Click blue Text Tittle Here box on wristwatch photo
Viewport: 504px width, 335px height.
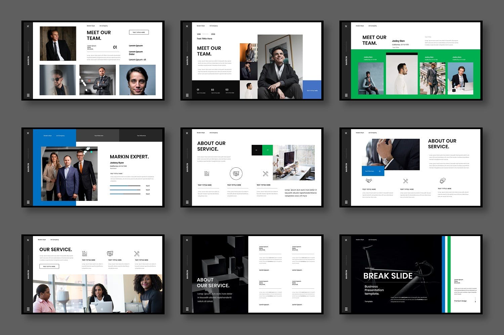pyautogui.click(x=373, y=171)
